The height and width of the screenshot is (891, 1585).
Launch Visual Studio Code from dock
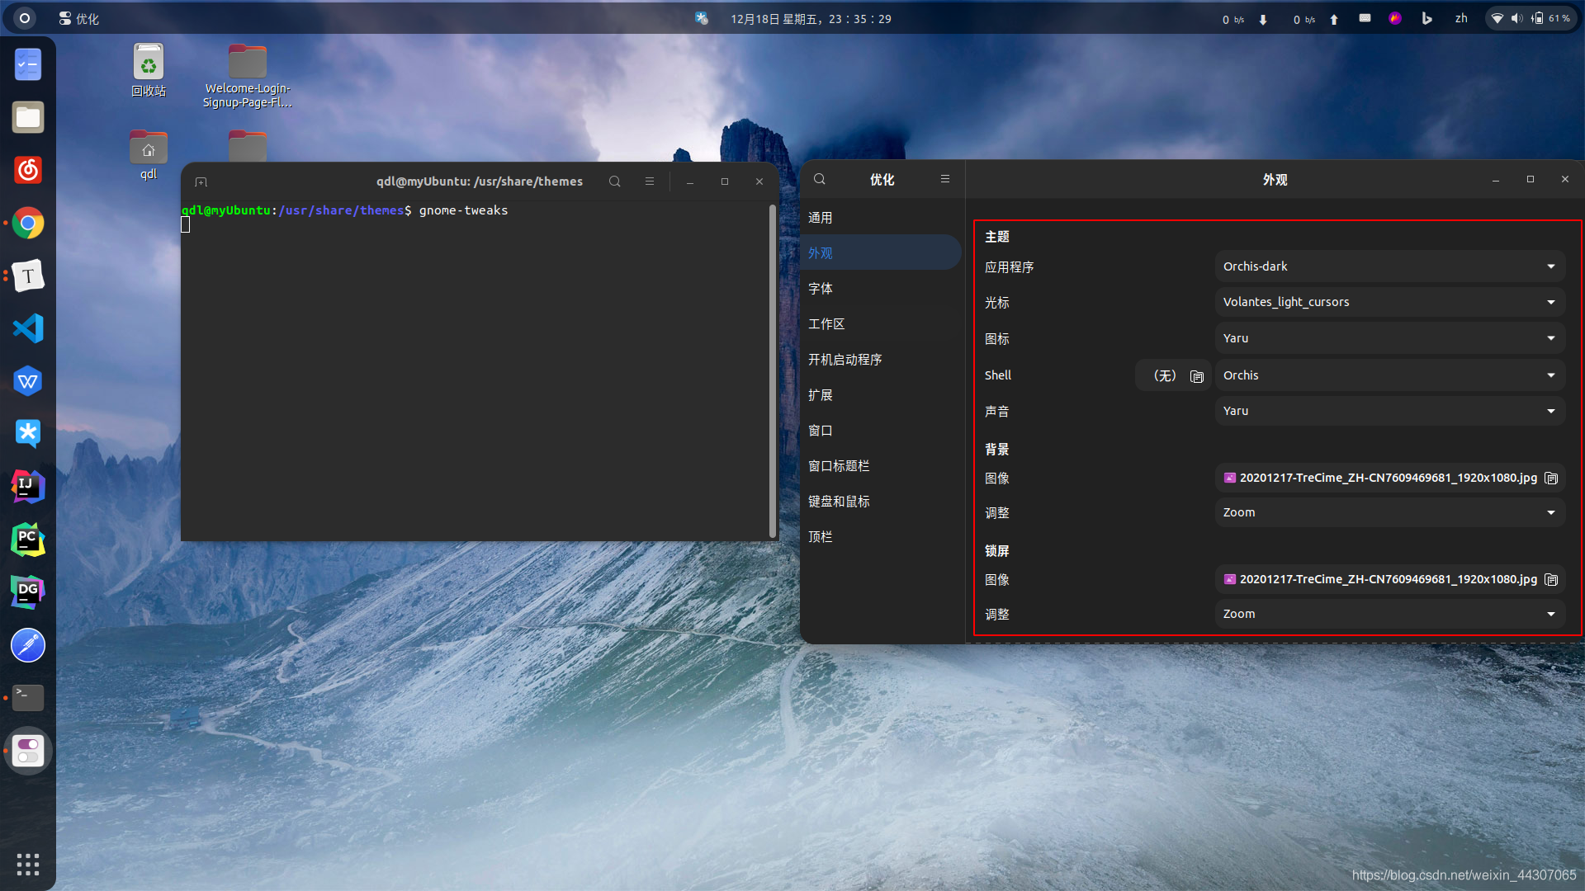[x=28, y=328]
